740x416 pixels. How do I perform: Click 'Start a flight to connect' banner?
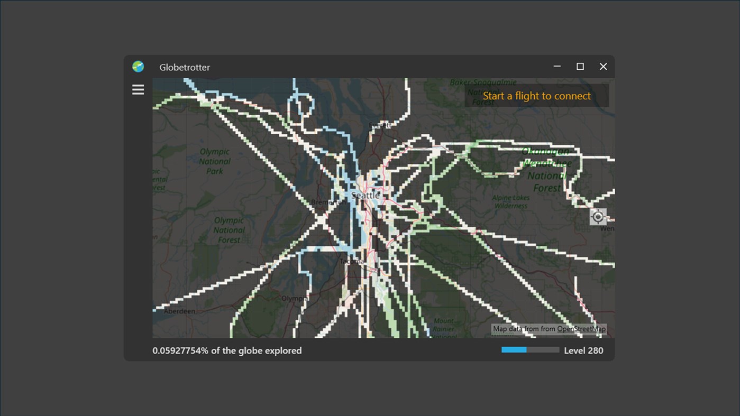[x=536, y=96]
